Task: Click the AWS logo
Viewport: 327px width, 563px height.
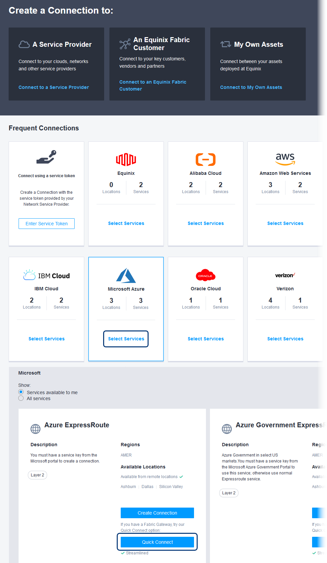Action: point(285,159)
